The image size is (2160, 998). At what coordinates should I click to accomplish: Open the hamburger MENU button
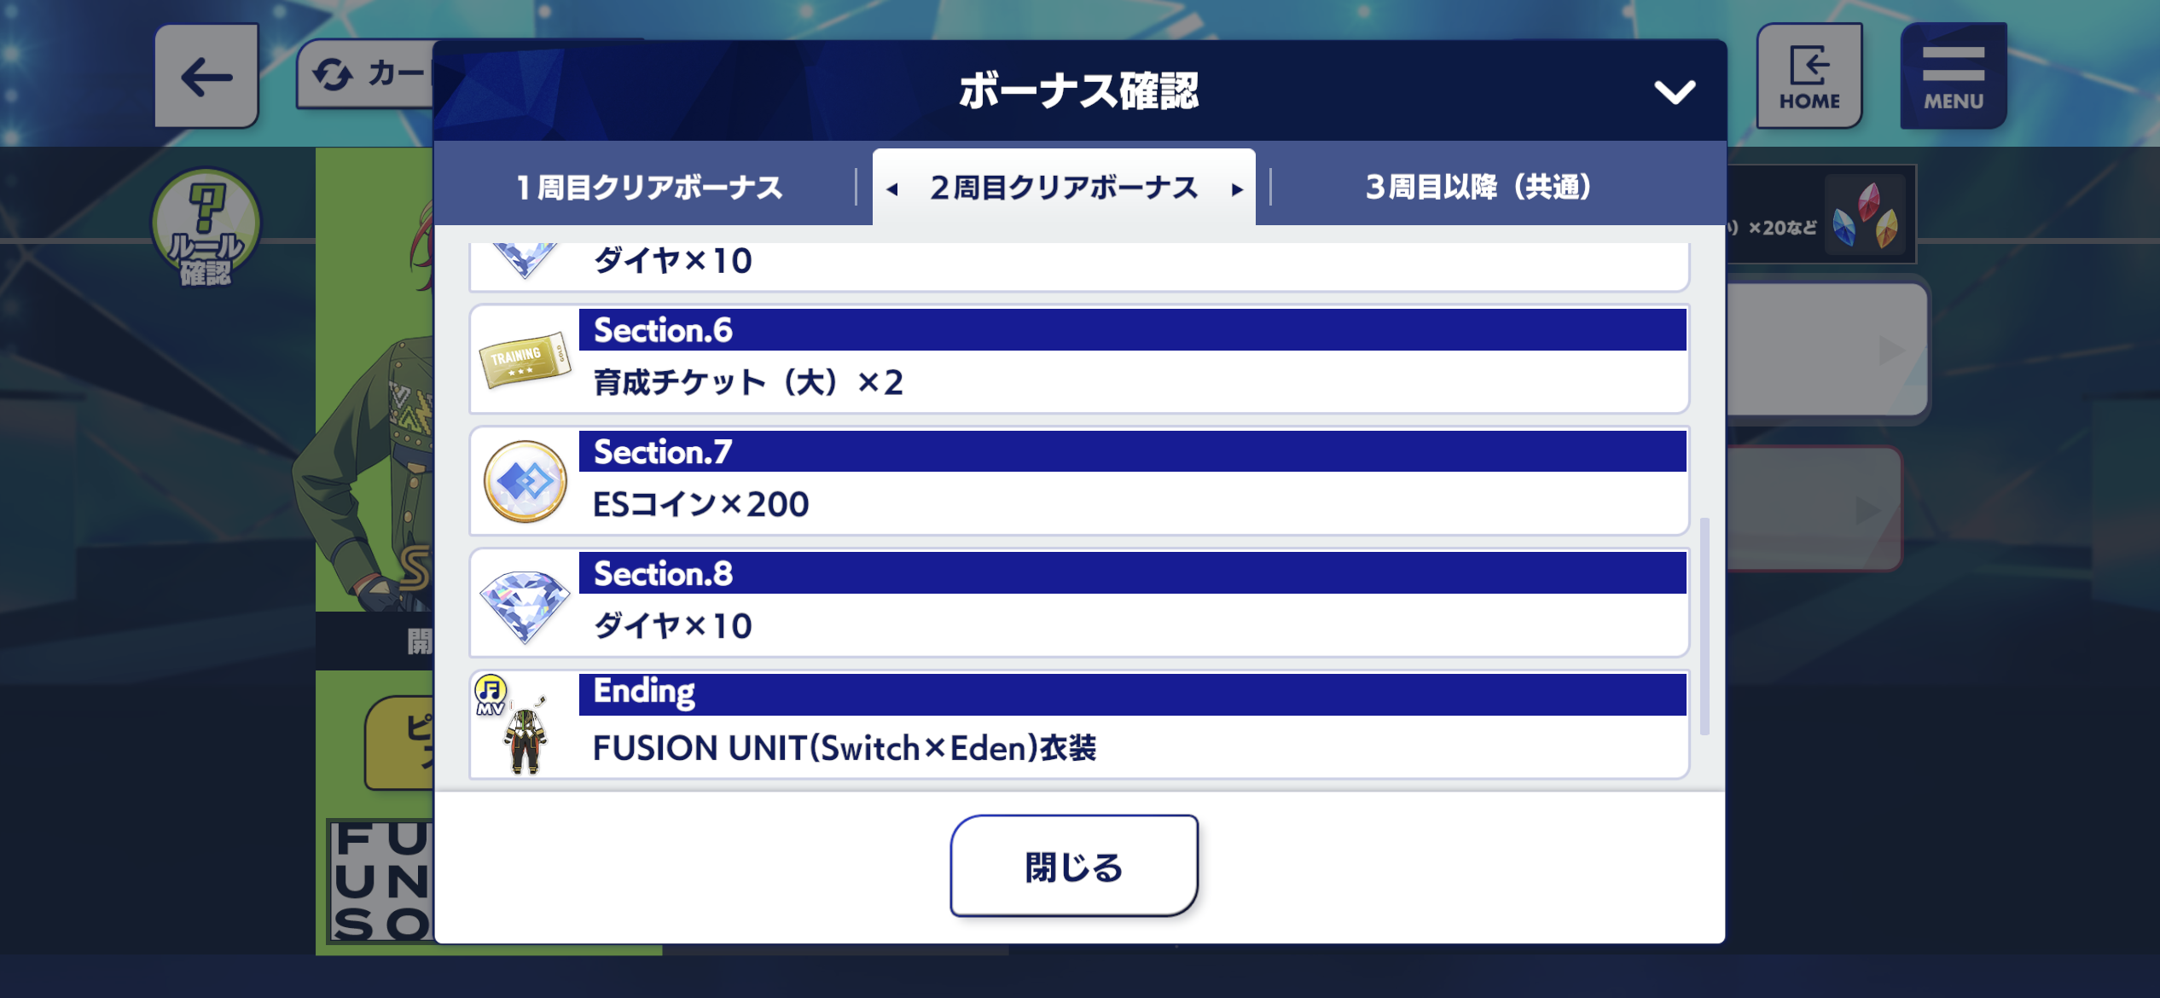click(x=1954, y=77)
